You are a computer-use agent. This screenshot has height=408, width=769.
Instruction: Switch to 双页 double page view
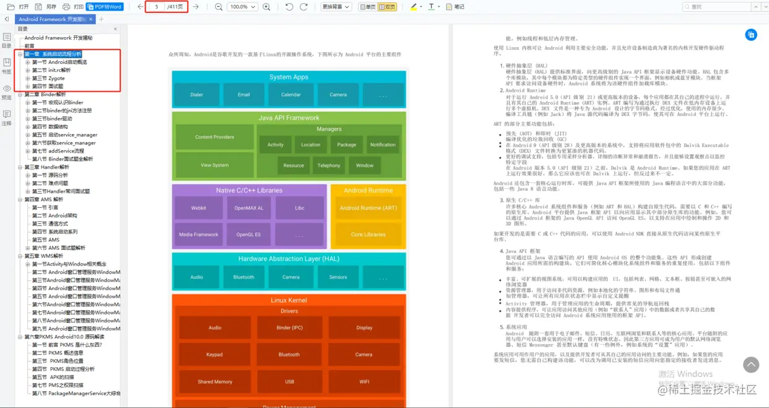point(387,7)
